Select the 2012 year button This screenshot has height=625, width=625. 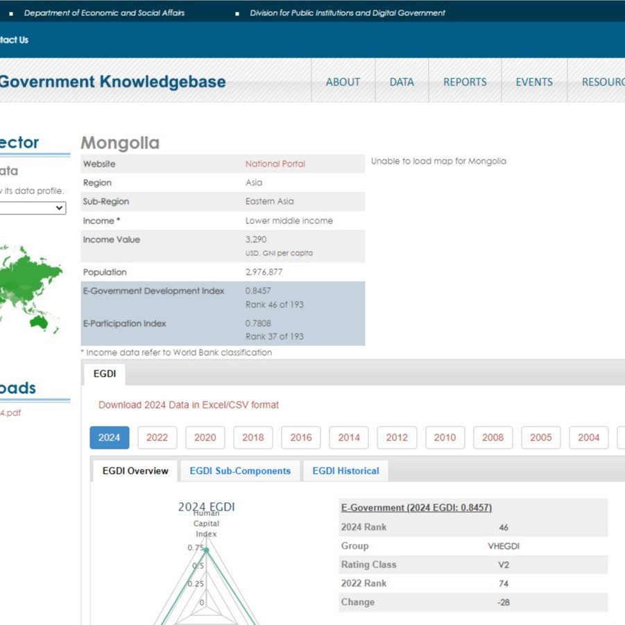pyautogui.click(x=397, y=438)
